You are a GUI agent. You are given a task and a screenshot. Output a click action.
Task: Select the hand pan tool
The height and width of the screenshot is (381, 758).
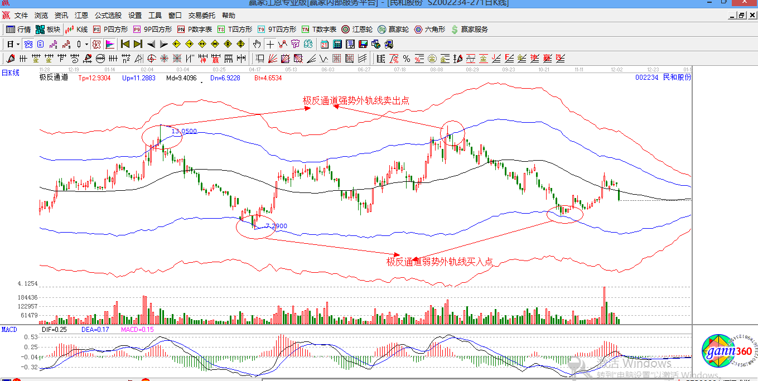[x=257, y=44]
